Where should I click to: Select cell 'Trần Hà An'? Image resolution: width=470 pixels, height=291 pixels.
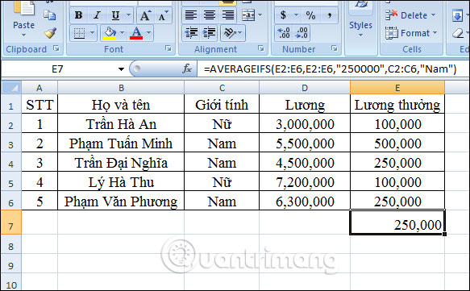click(x=121, y=123)
